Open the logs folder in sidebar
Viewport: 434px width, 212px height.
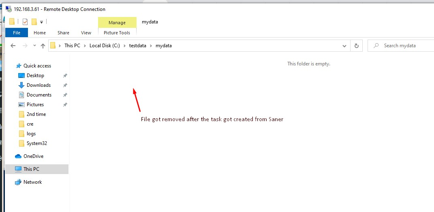31,133
